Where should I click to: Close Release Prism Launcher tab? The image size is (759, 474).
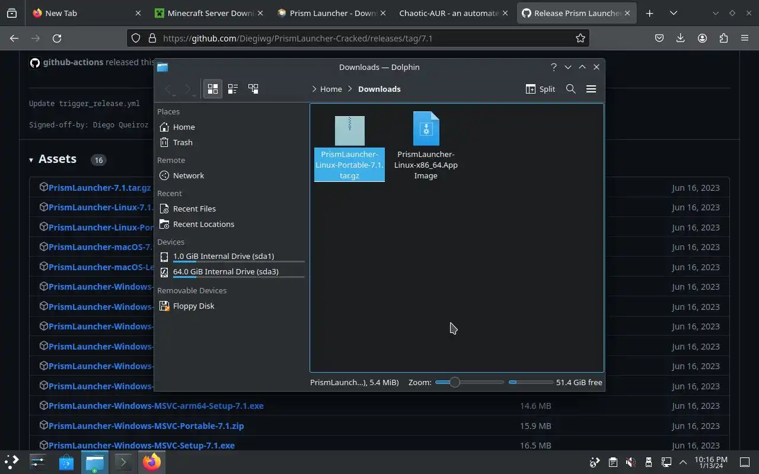tap(627, 13)
